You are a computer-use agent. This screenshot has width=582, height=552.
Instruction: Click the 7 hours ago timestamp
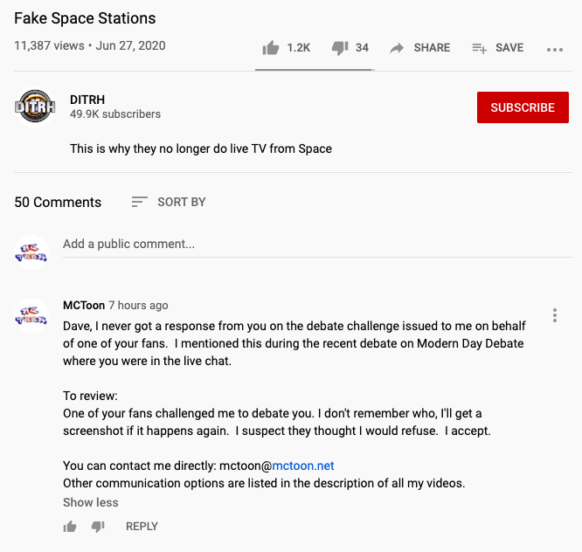point(138,306)
